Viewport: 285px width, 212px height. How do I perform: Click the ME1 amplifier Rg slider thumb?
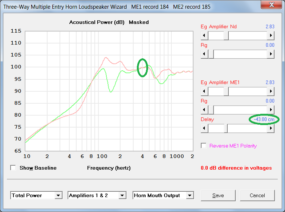coord(211,110)
